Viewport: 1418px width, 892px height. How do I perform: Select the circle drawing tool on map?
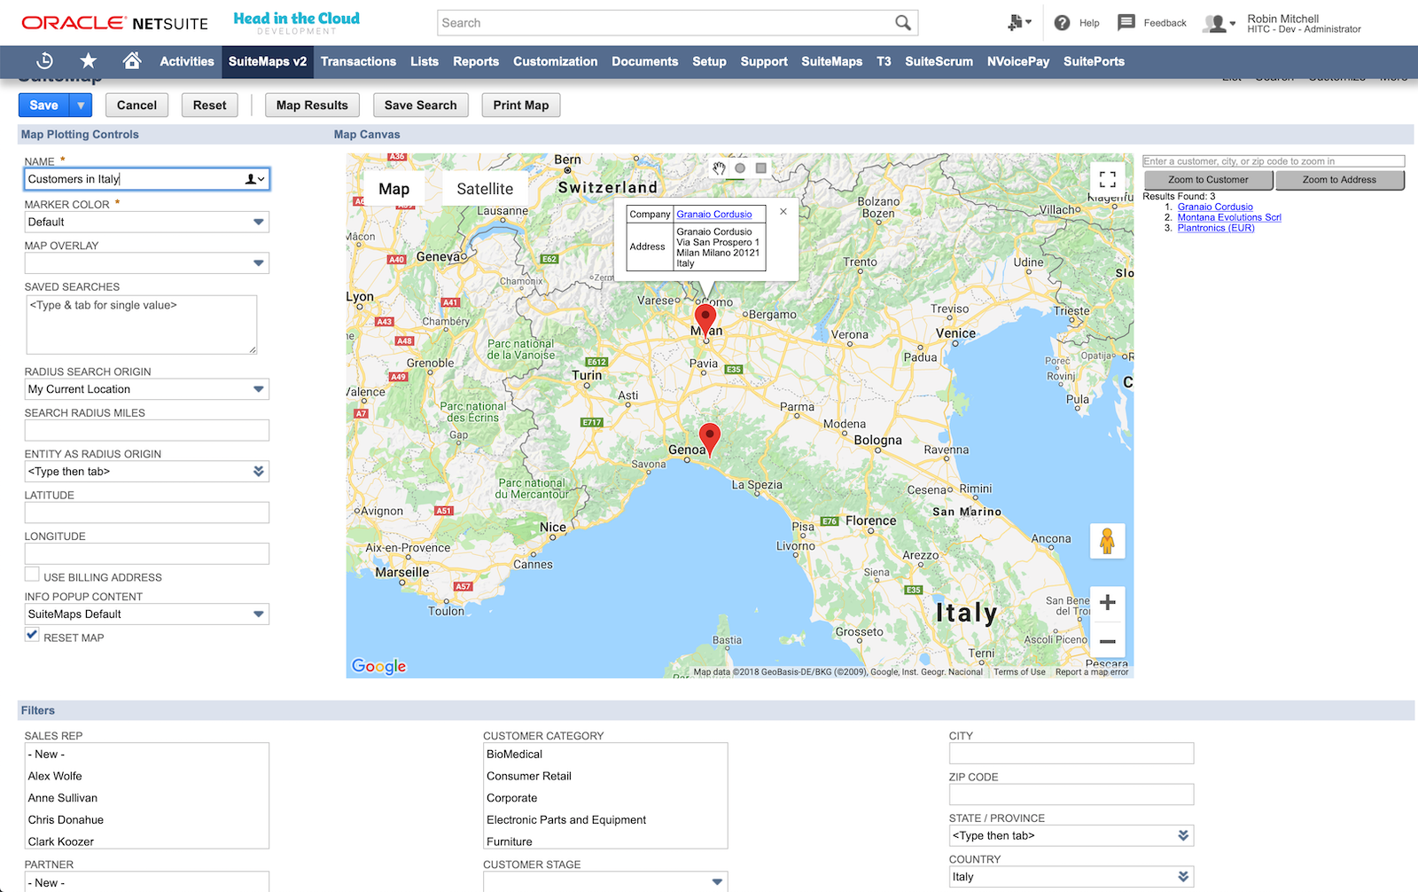point(740,168)
